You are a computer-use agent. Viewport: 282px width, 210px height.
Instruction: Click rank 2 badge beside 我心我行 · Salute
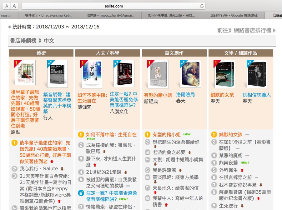[x=14, y=169]
